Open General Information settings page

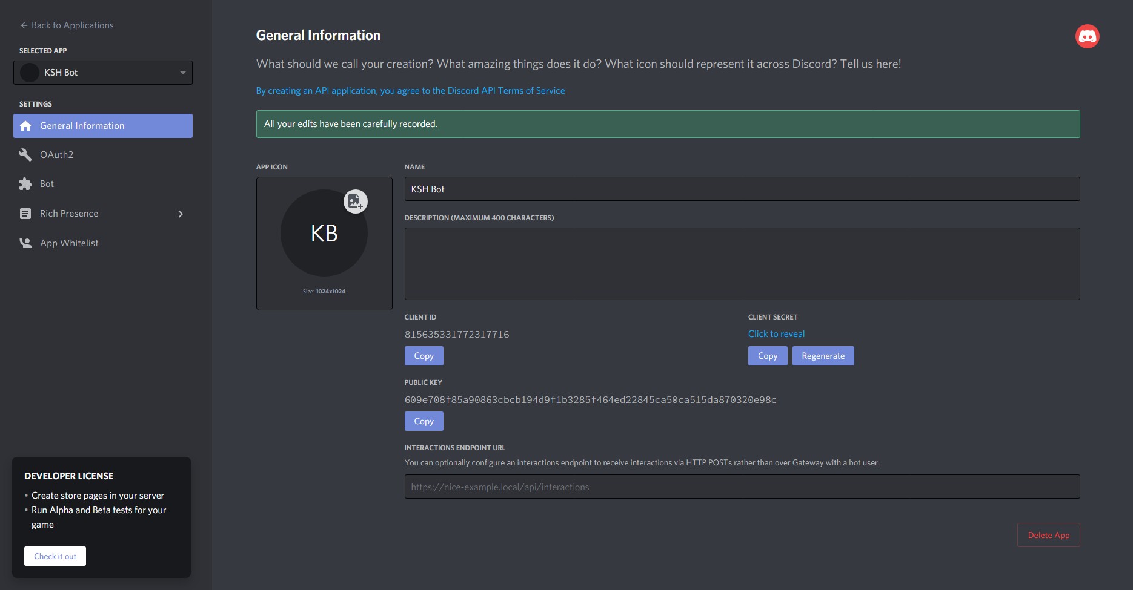tap(103, 126)
